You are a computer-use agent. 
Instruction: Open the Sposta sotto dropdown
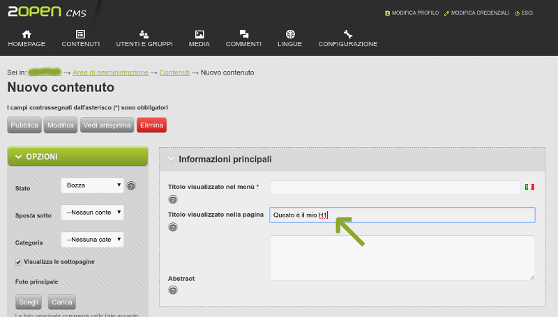point(93,212)
